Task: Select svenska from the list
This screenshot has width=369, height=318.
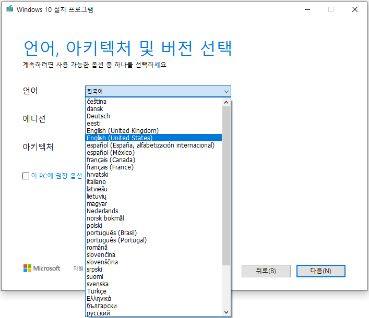Action: (153, 284)
